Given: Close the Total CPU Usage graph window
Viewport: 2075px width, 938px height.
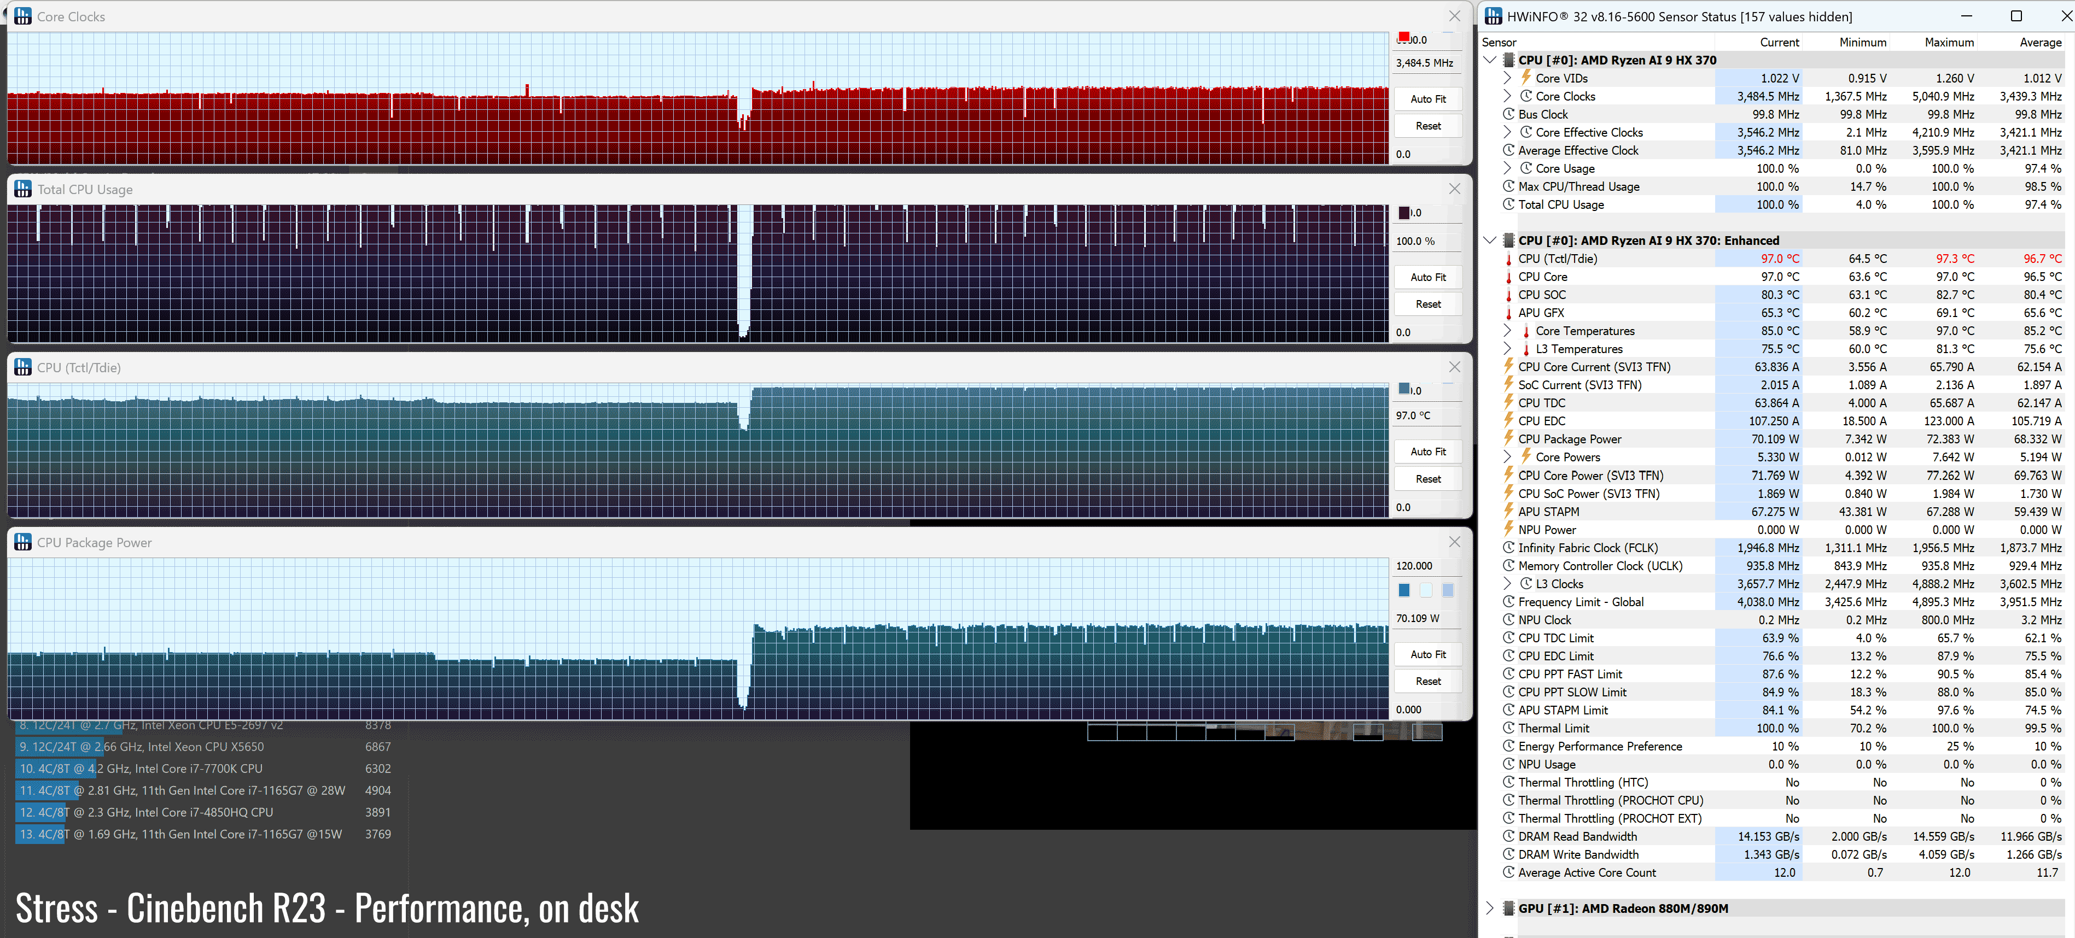Looking at the screenshot, I should pos(1454,189).
